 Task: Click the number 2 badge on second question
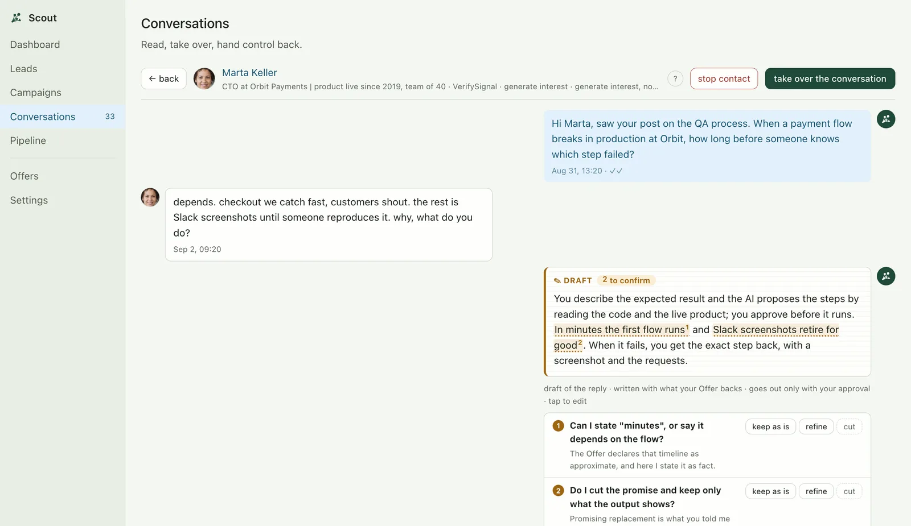pyautogui.click(x=558, y=490)
